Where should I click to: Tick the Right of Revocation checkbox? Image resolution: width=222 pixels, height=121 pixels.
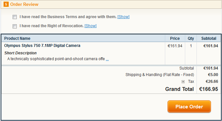click(x=15, y=26)
